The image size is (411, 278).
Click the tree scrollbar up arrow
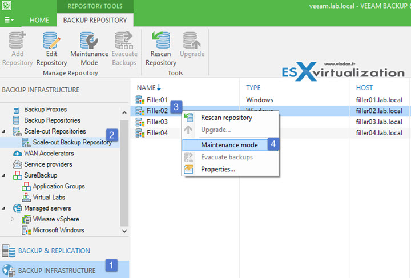coord(124,112)
